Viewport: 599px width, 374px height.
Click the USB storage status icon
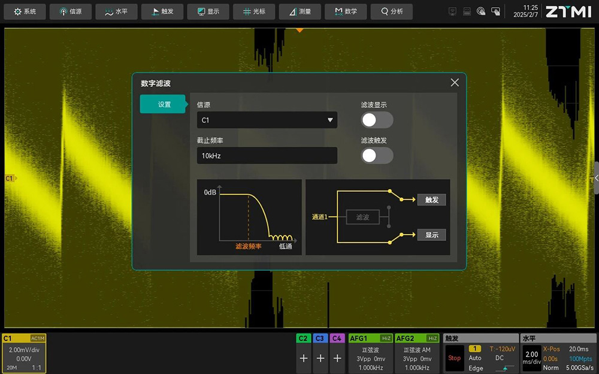[467, 11]
